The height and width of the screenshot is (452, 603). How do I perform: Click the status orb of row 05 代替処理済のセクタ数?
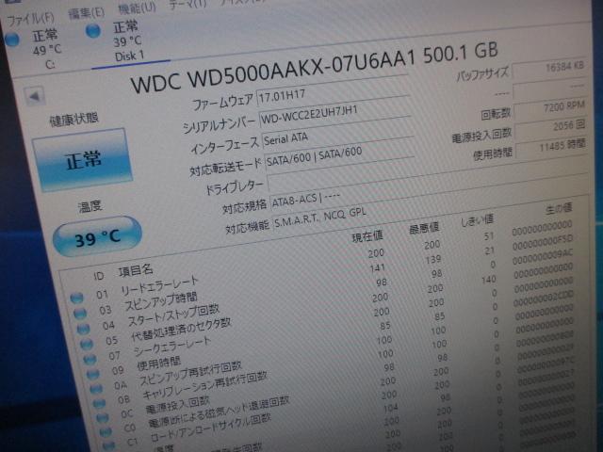pos(87,344)
